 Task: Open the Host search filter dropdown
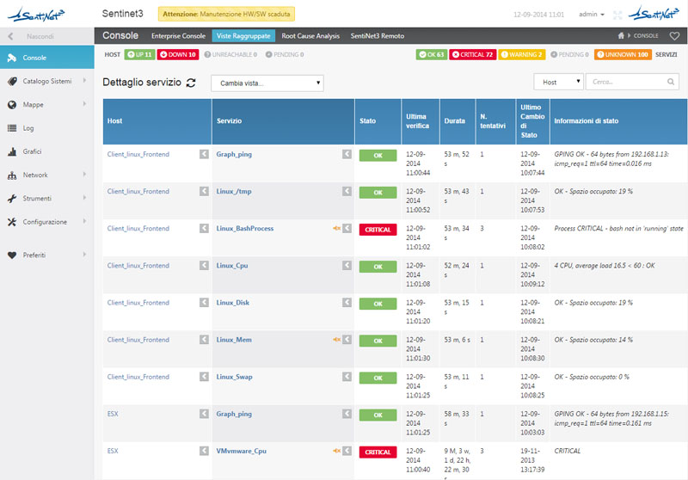click(x=558, y=82)
